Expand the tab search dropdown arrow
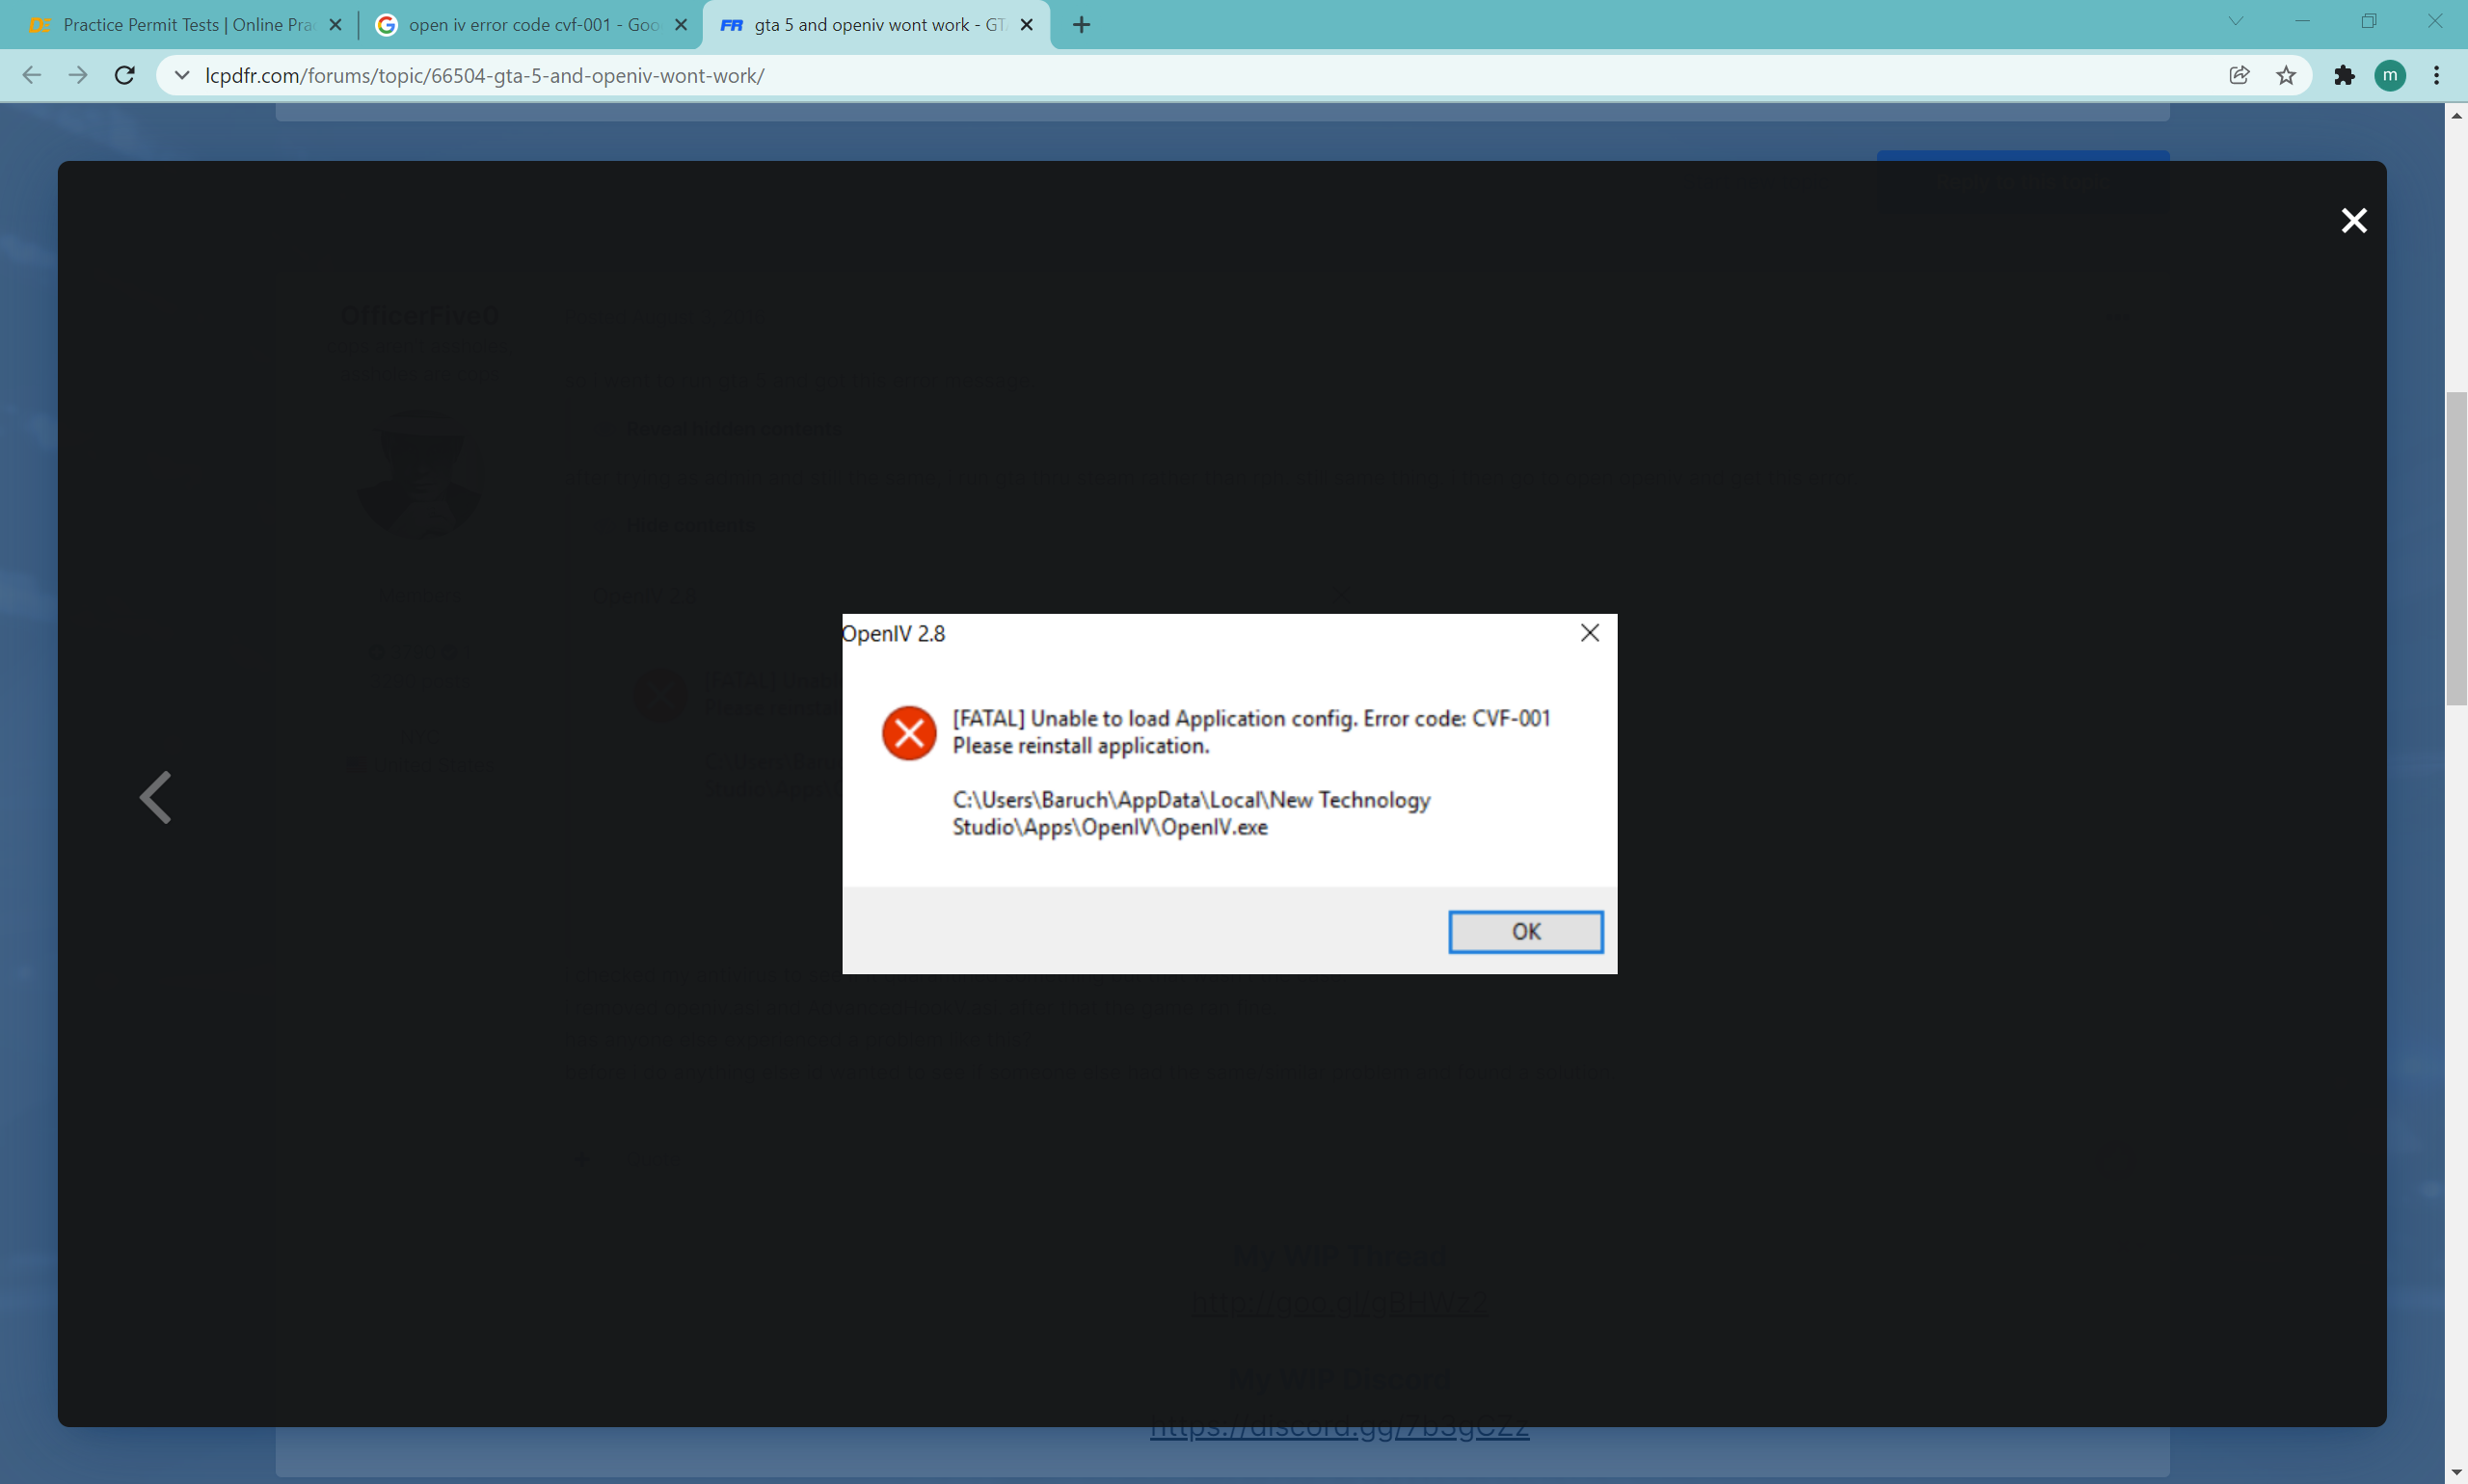Image resolution: width=2468 pixels, height=1484 pixels. pos(2235,22)
